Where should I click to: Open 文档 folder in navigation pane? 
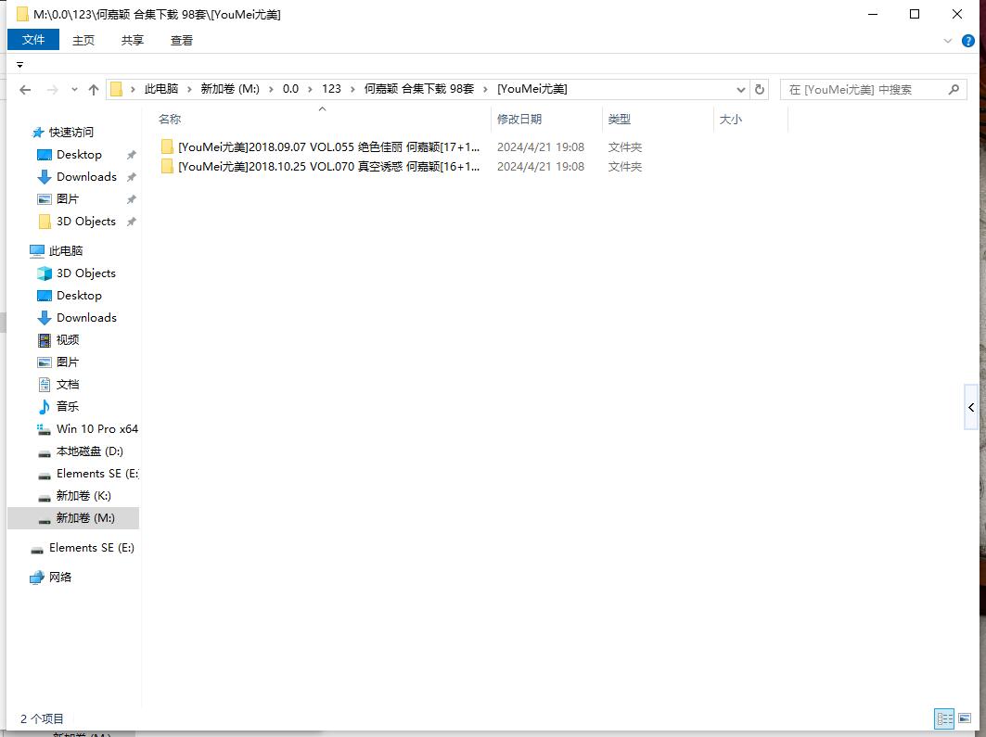tap(68, 385)
